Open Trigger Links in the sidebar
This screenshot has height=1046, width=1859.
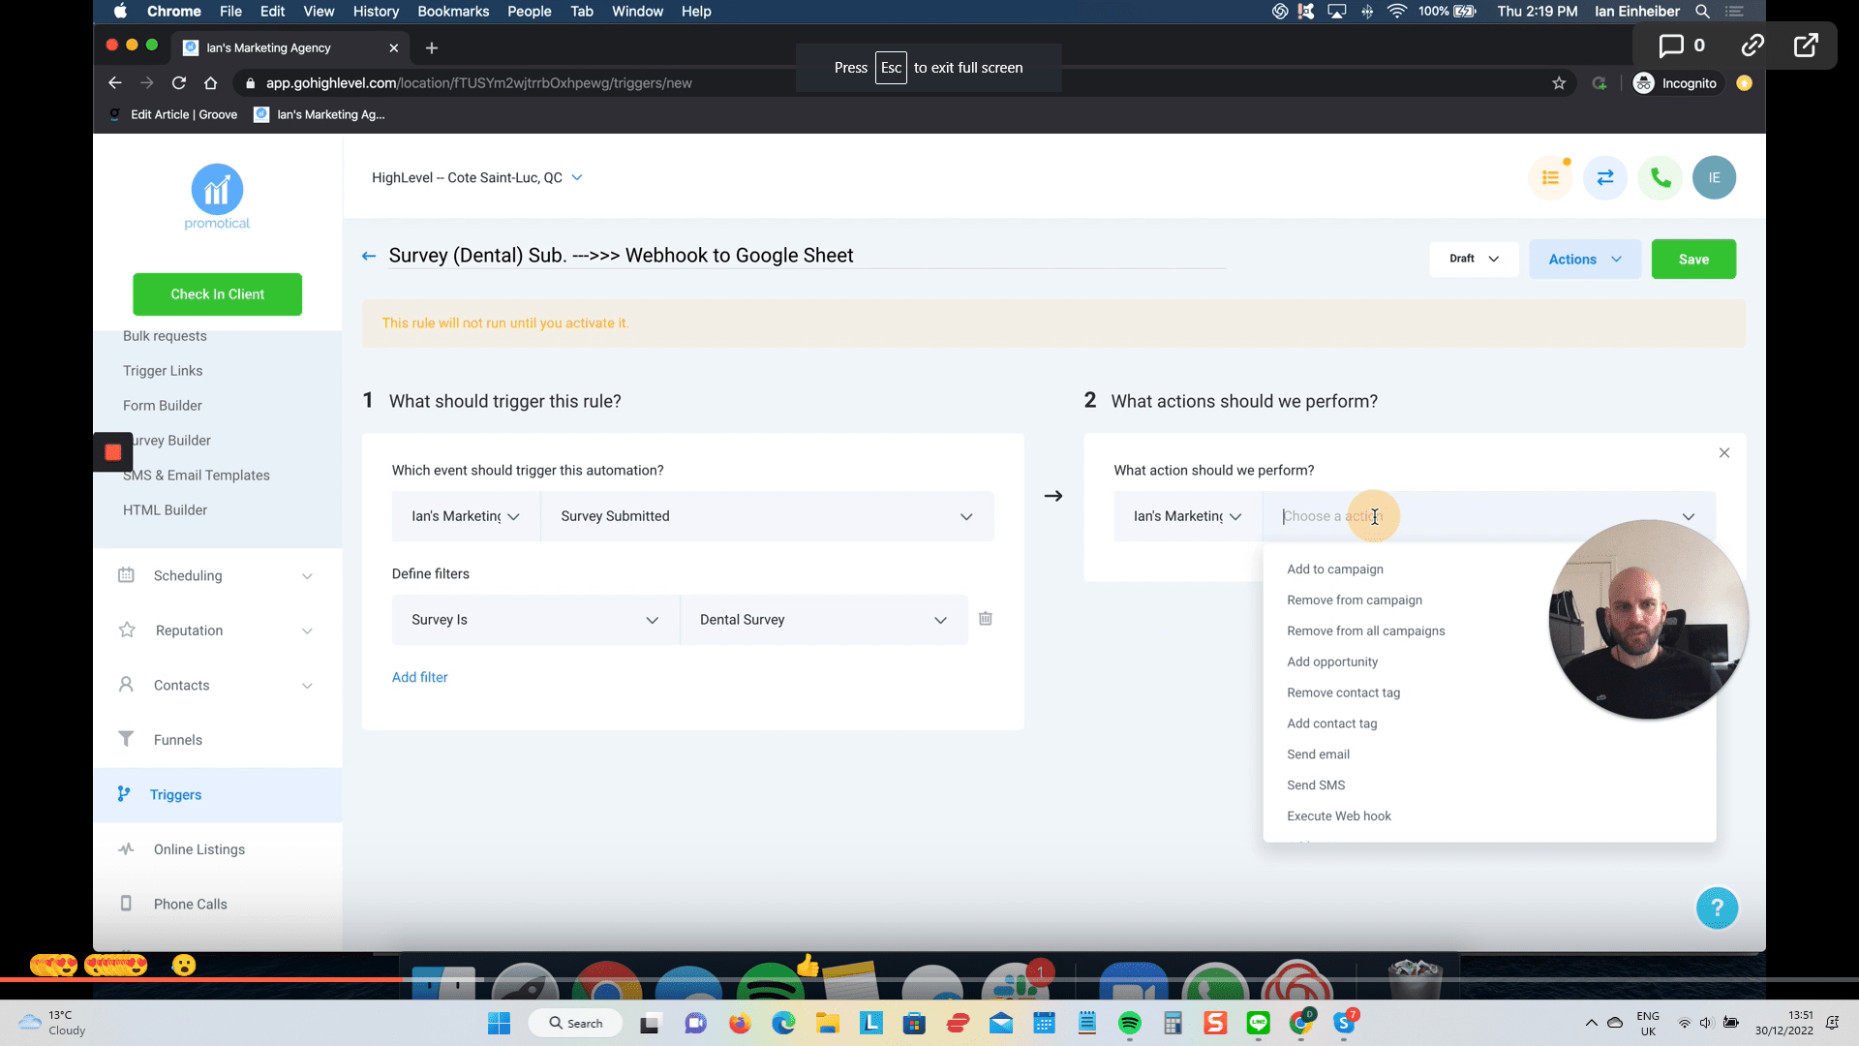click(x=163, y=371)
